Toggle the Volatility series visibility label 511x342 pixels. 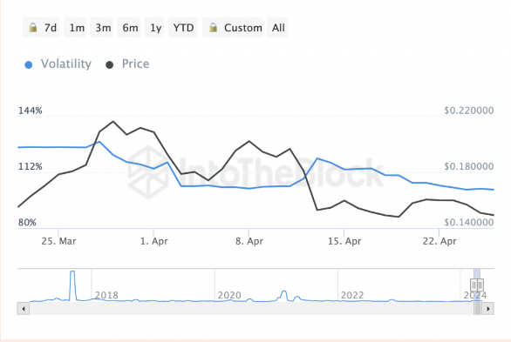coord(66,64)
